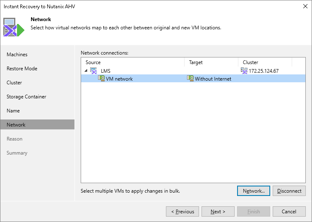Screen dimensions: 312x222
Task: Go to the Machines step
Action: (x=17, y=55)
